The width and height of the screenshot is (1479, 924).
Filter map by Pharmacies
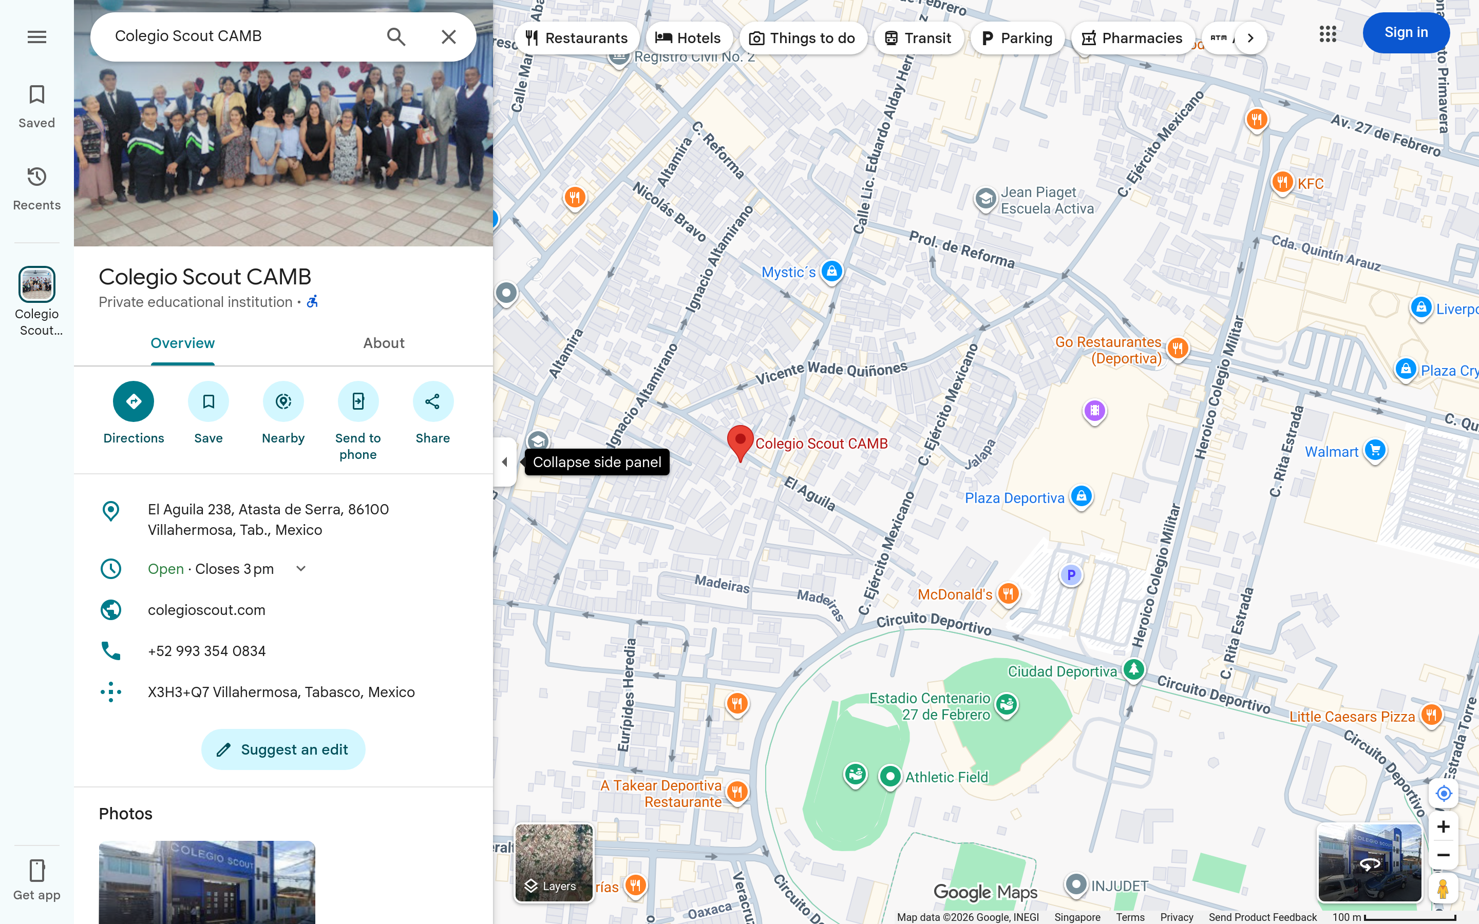point(1132,38)
